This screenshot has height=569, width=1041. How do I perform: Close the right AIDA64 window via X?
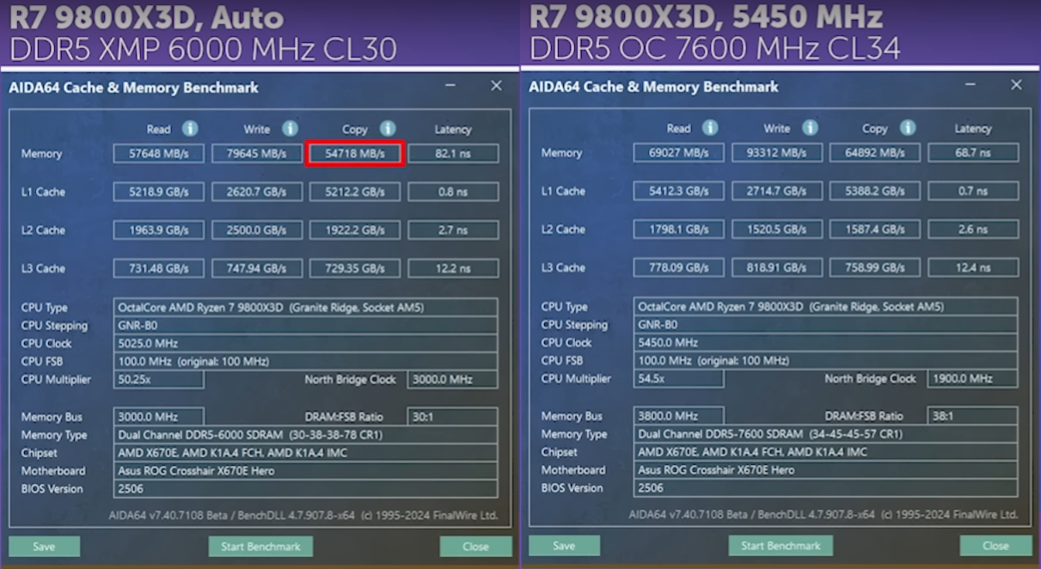click(1016, 85)
